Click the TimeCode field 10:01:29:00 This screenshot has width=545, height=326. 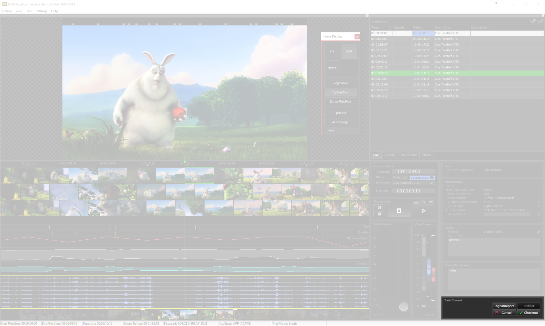413,172
